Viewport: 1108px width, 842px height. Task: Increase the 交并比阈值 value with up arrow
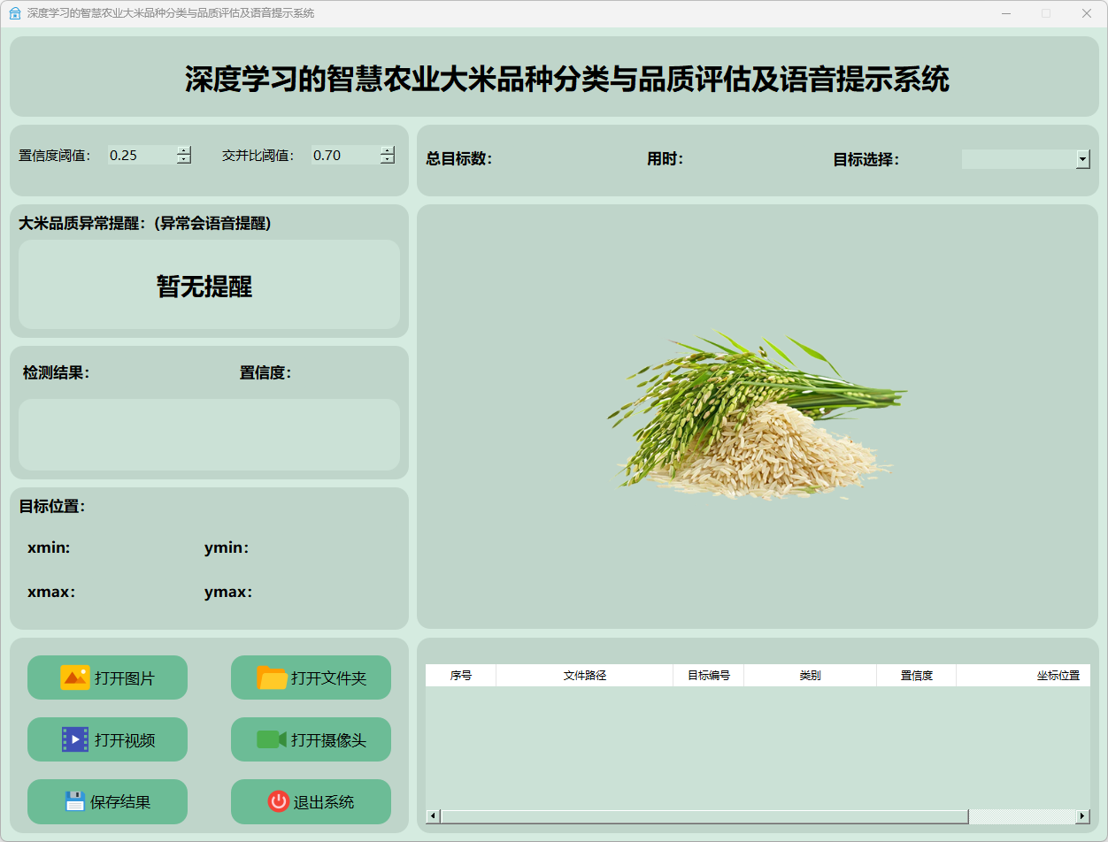(x=388, y=150)
